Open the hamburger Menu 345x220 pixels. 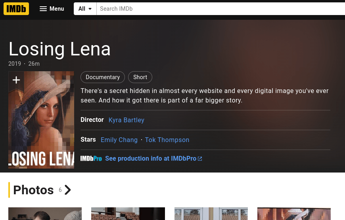[x=52, y=9]
